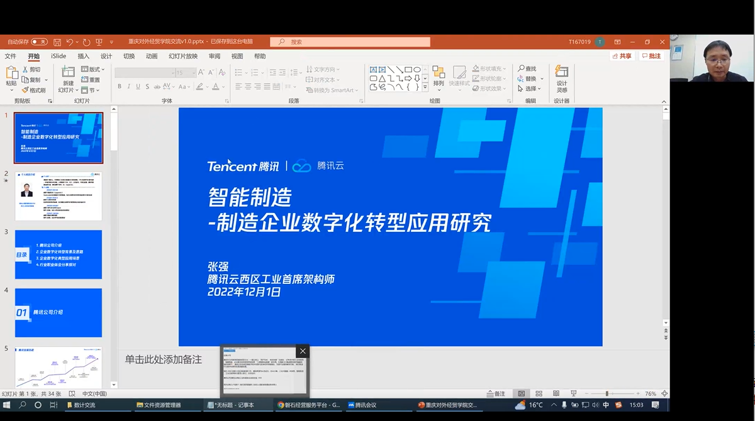Expand the shapes gallery with the More arrow
Screen dimensions: 755x421
(425, 87)
